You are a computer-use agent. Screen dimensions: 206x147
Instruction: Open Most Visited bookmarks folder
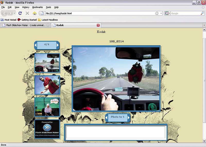pos(8,20)
